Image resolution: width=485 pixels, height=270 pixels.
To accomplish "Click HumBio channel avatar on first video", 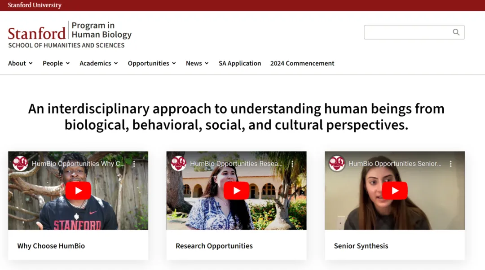I will tap(20, 163).
